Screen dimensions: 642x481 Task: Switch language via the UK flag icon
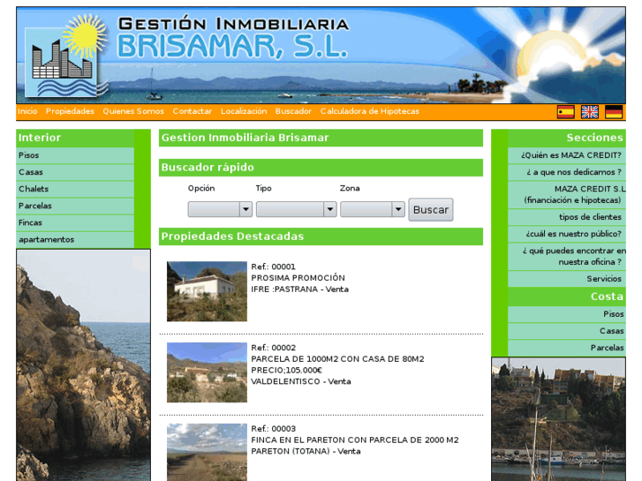[x=590, y=112]
